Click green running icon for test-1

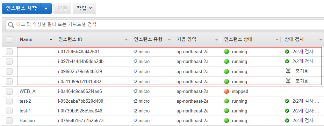226,111
